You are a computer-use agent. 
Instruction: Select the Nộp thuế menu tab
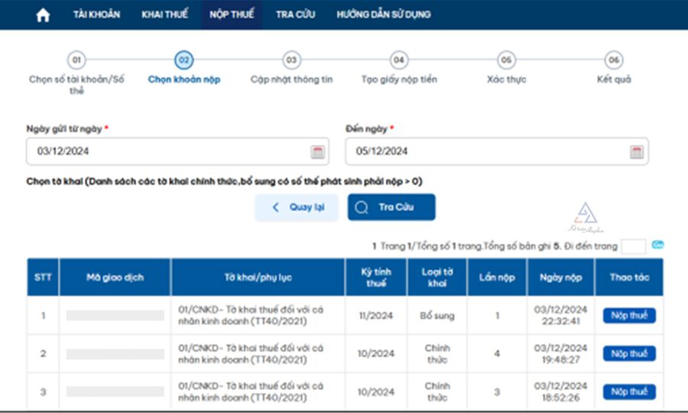232,15
